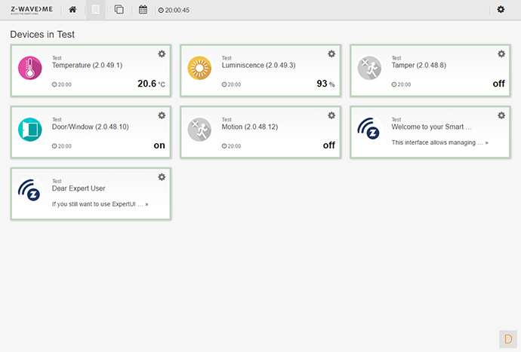
Task: Open settings gear on Dear Expert User card
Action: (162, 177)
